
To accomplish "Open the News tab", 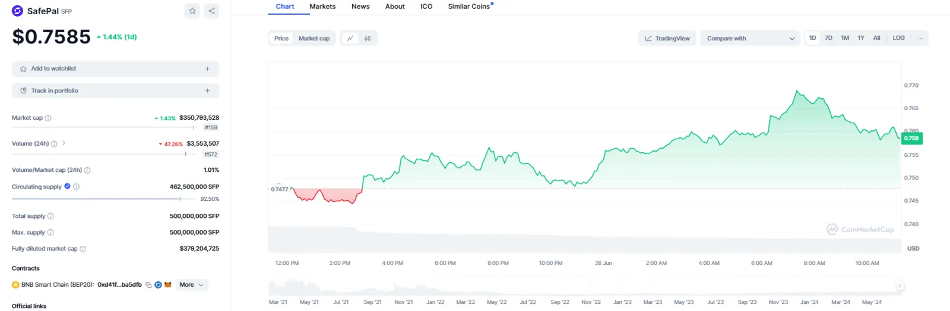I will (360, 7).
